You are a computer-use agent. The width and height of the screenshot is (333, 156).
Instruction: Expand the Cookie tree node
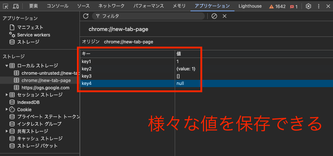[x=7, y=109]
